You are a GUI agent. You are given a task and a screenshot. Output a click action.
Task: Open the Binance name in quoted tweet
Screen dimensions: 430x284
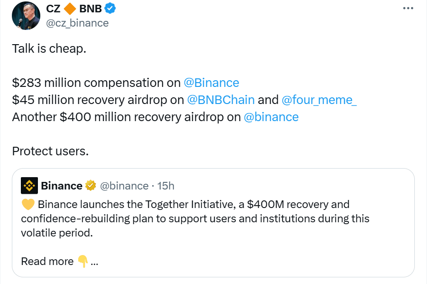[x=62, y=186]
